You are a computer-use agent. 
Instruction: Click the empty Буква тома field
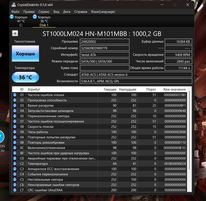(x=104, y=68)
